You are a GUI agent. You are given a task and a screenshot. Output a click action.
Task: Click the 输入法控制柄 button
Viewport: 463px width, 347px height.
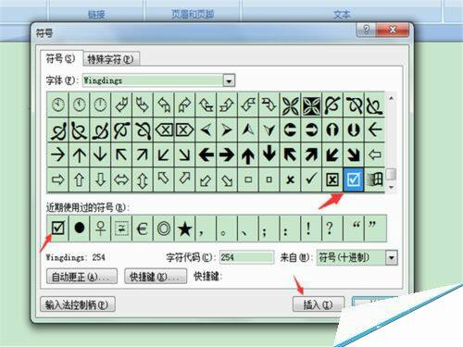78,304
